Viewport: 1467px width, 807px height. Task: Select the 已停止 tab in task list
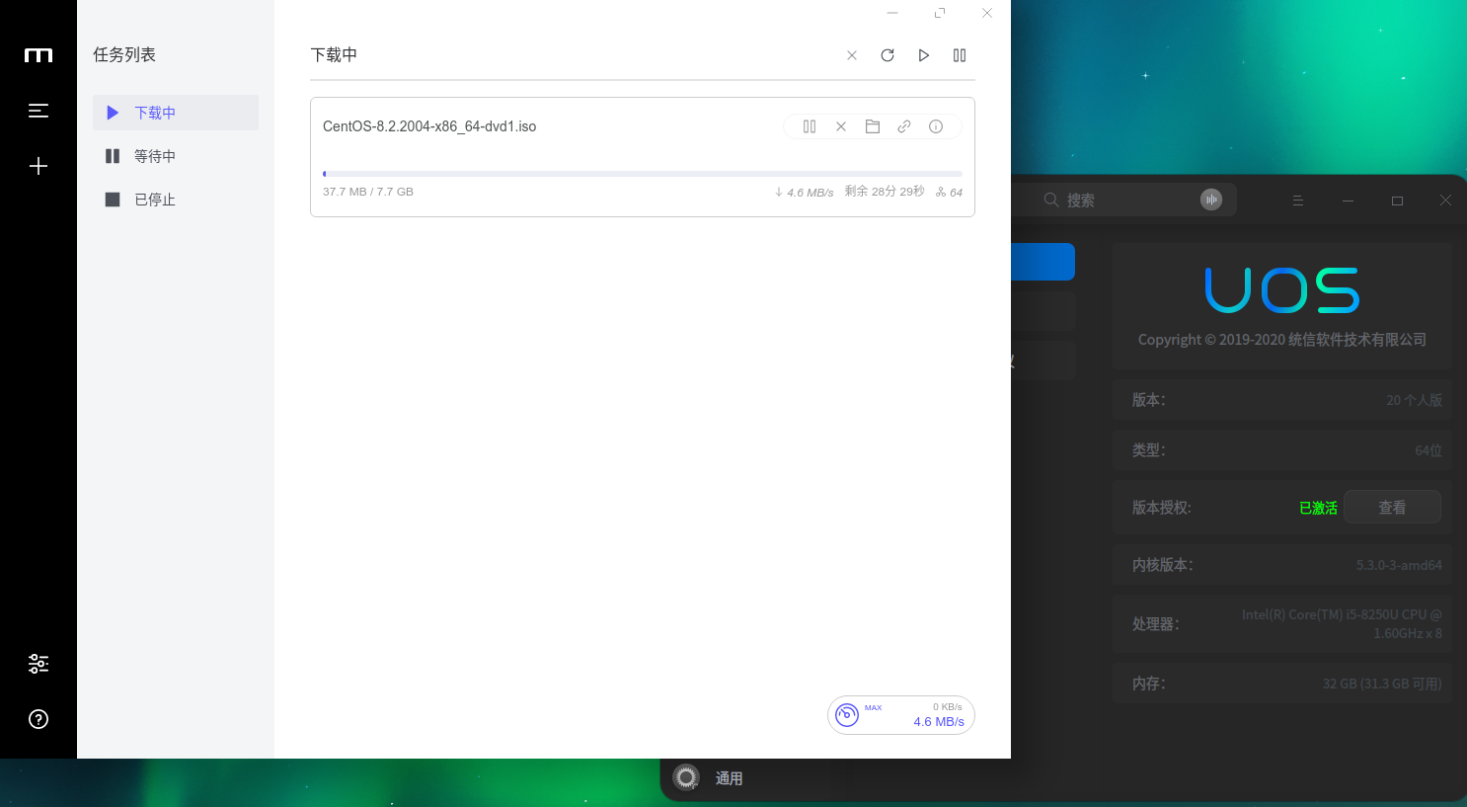[x=176, y=200]
